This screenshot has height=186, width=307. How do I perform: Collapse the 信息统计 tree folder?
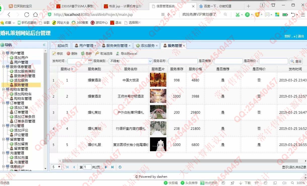coord(4,167)
